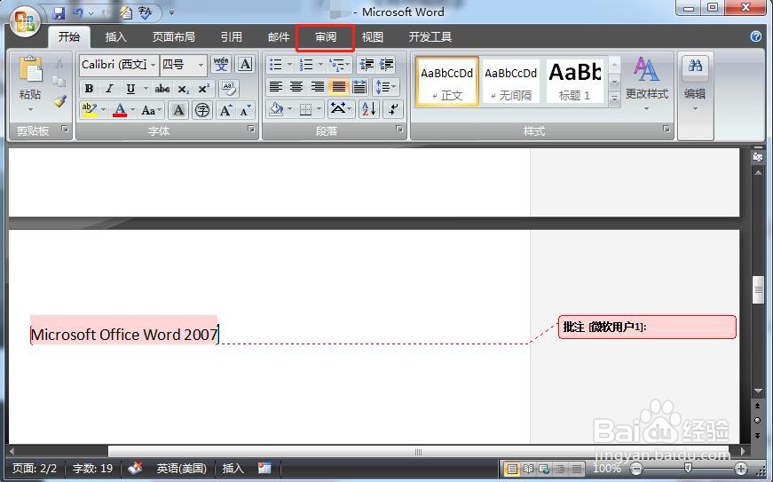Click the 更改样式 button

pos(646,83)
